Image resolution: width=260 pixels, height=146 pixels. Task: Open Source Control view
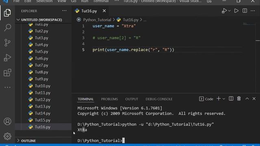click(7, 43)
